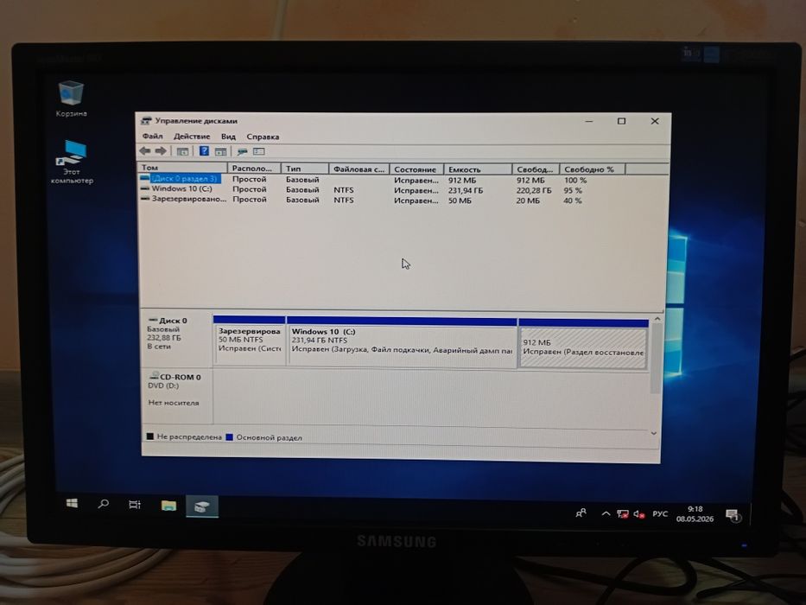Sort by the Емкость column header
The image size is (806, 605).
point(478,169)
